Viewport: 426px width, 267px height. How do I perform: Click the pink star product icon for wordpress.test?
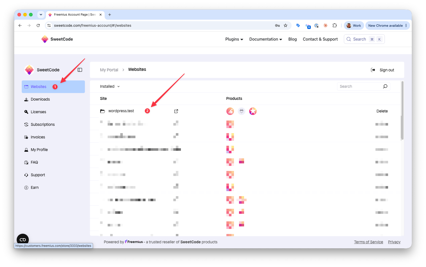pos(253,111)
